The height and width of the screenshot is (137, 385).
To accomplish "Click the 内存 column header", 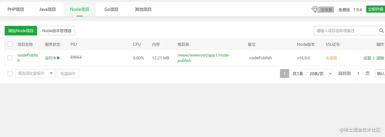I will pos(156,44).
